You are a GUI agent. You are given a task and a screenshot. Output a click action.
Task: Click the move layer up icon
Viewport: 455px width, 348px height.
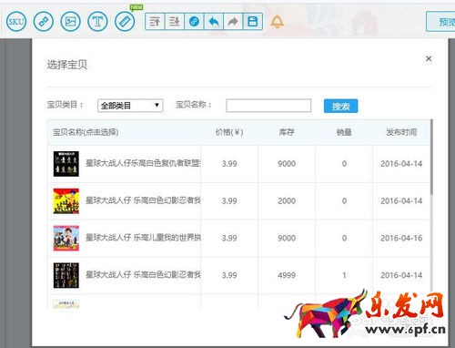click(155, 22)
